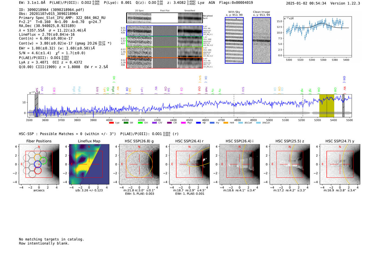Viewport: 379px width, 258px height.
Task: Select the red-bordered 2D spectrum row
Action: pos(164,63)
